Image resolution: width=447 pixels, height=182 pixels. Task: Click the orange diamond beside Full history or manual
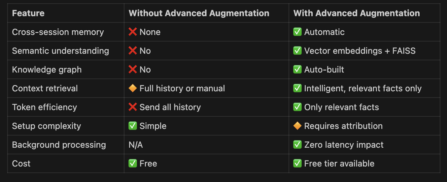(133, 88)
